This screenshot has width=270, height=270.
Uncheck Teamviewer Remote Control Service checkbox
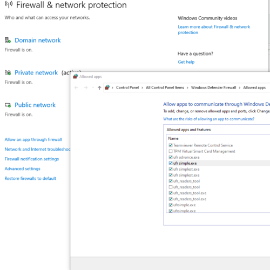point(171,145)
